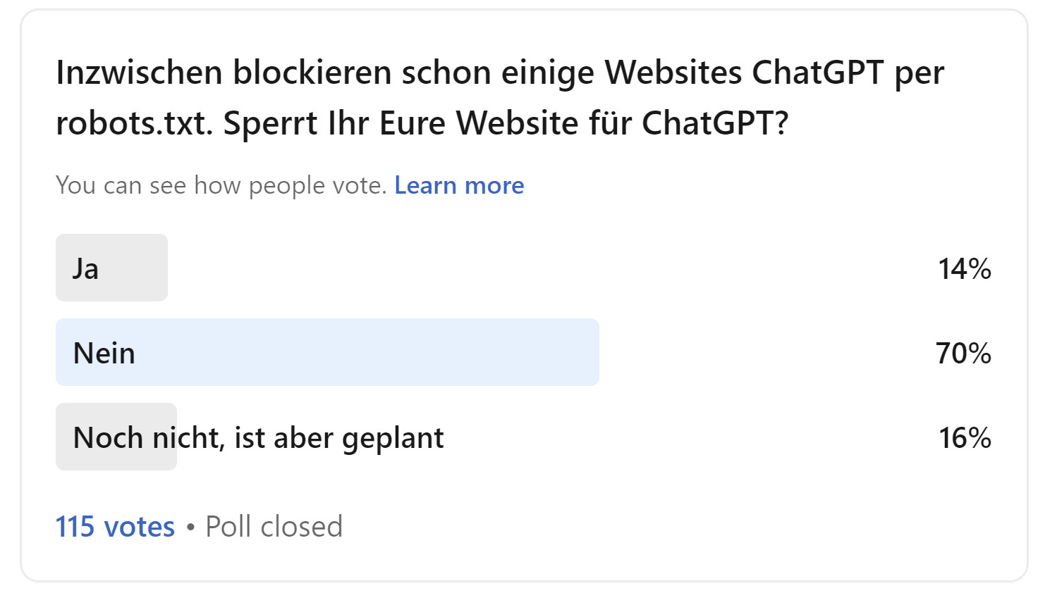Image resolution: width=1045 pixels, height=593 pixels.
Task: Click the 70% percentage label
Action: (x=963, y=353)
